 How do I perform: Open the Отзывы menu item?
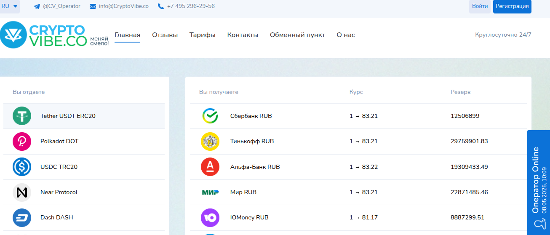(x=165, y=35)
